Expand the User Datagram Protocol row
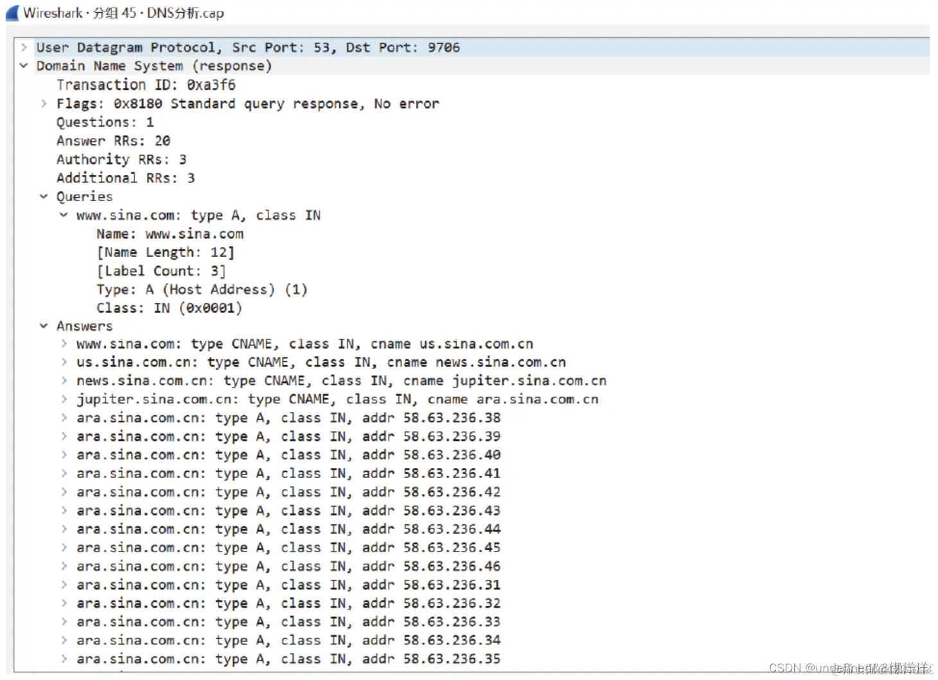Image resolution: width=938 pixels, height=680 pixels. click(x=24, y=47)
